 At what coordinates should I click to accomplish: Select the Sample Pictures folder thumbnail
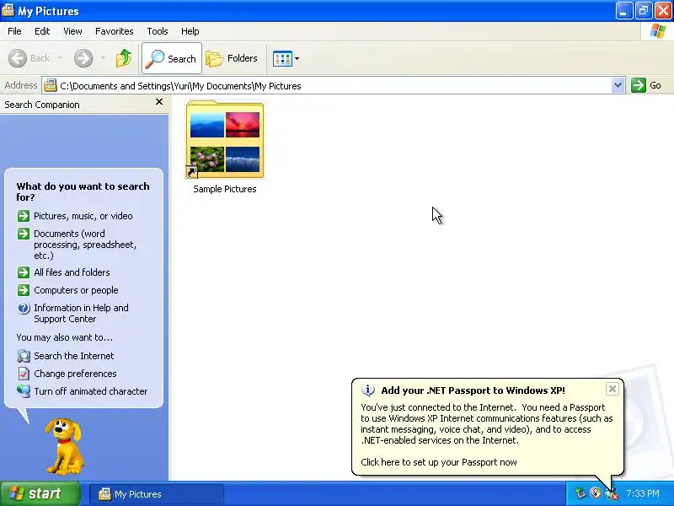click(x=224, y=140)
